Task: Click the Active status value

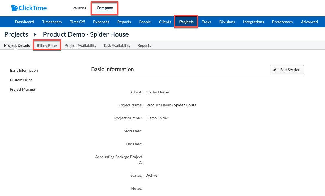Action: point(152,175)
